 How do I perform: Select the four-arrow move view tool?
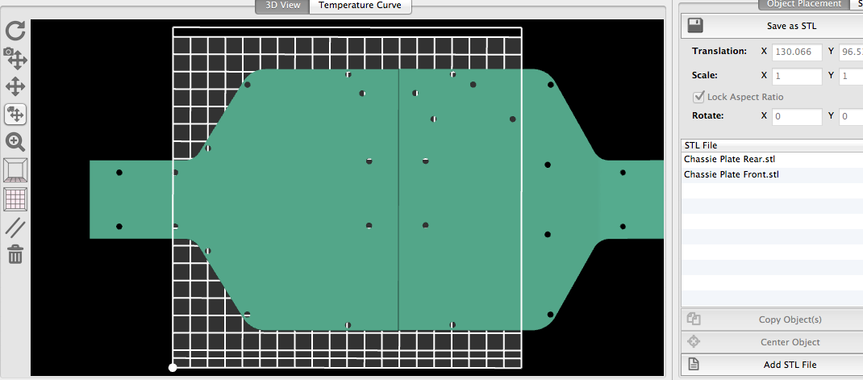[15, 86]
